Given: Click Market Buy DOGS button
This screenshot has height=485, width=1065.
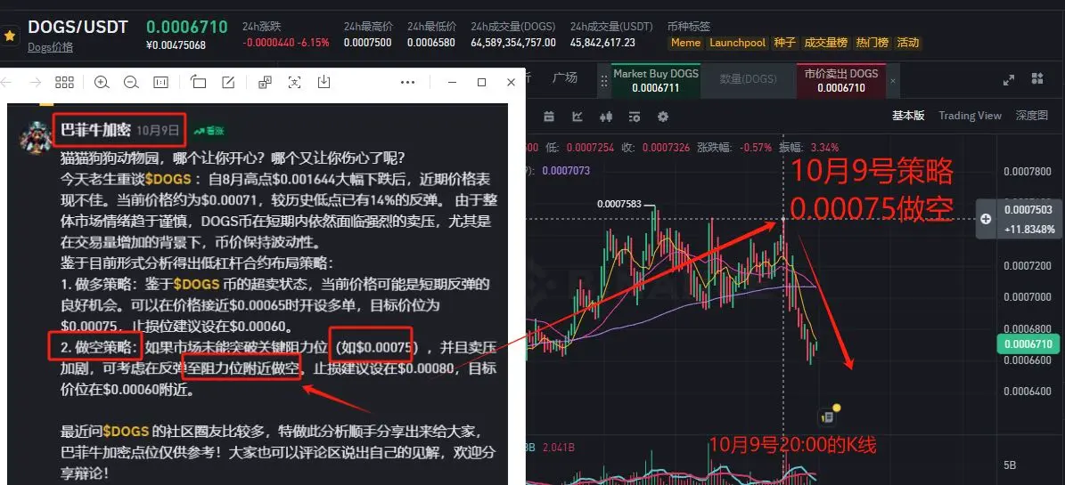Looking at the screenshot, I should [x=655, y=80].
